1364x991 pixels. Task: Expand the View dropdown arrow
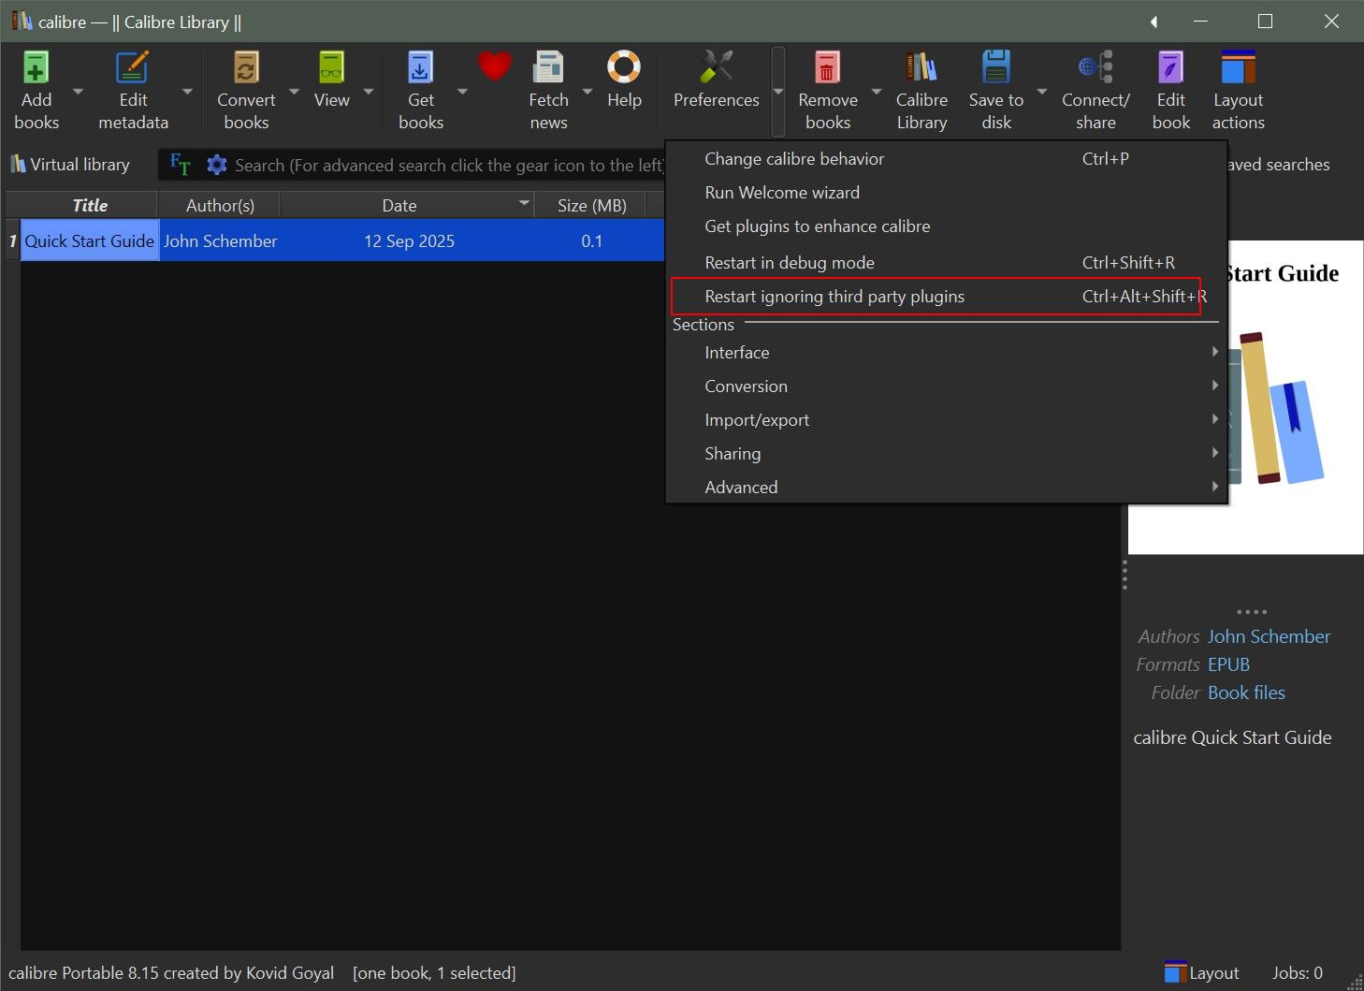(369, 92)
